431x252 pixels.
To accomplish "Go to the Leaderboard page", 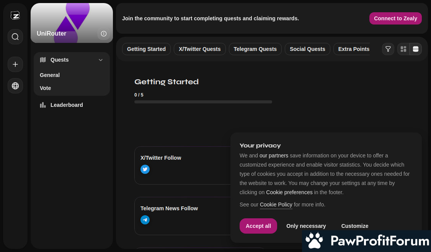I will 67,105.
